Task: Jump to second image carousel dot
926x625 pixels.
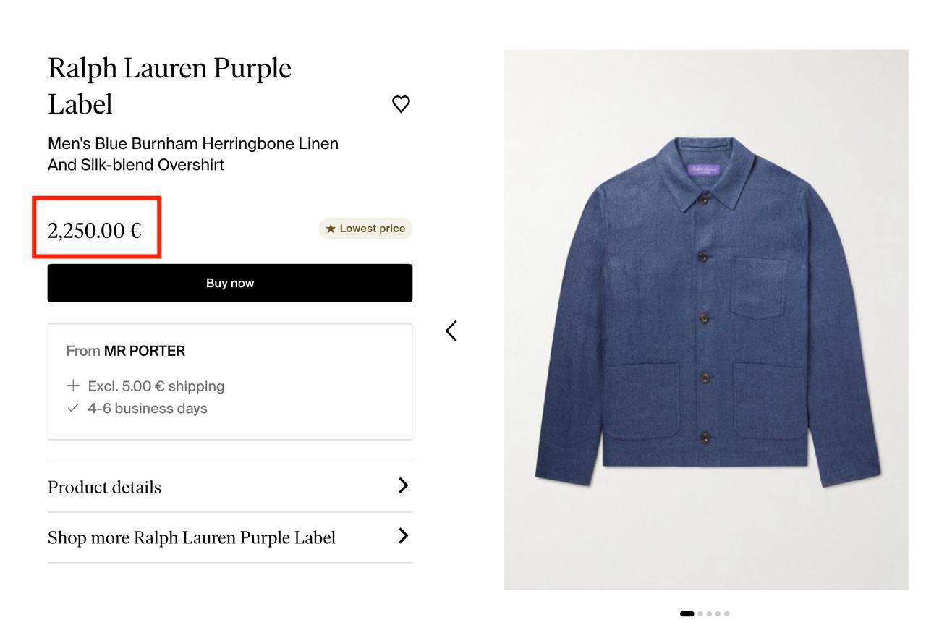Action: [700, 614]
